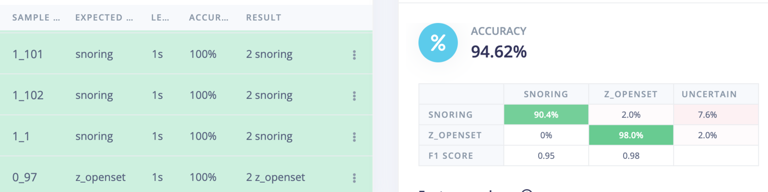Click the blue percent accuracy icon
Viewport: 768px width, 192px height.
pyautogui.click(x=438, y=43)
